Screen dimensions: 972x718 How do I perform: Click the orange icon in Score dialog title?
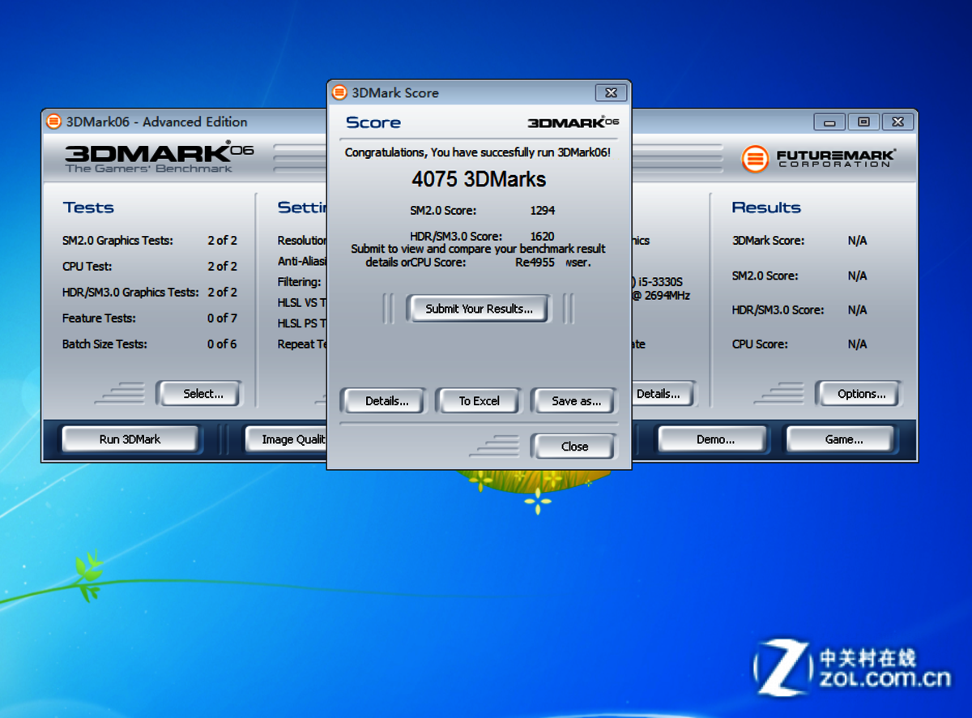pyautogui.click(x=339, y=92)
